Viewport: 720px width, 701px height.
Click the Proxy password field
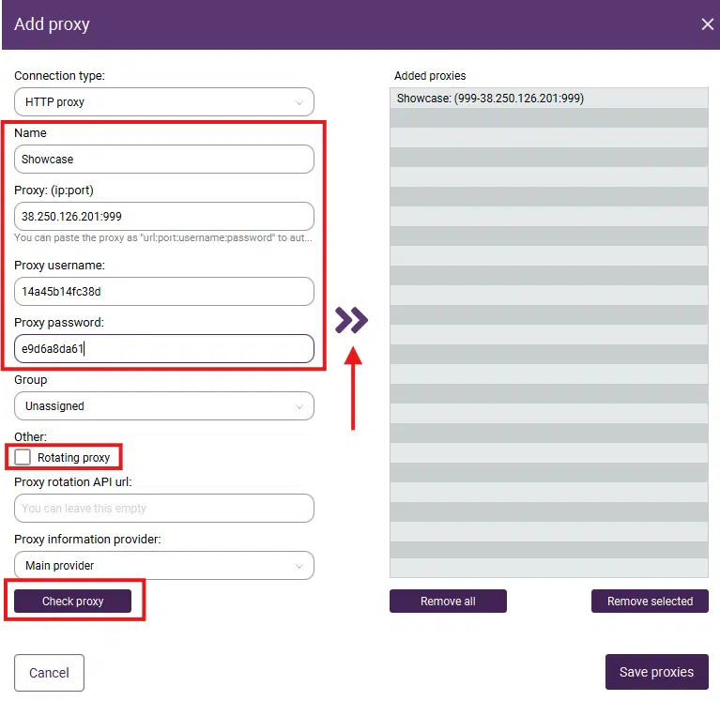[x=163, y=349]
